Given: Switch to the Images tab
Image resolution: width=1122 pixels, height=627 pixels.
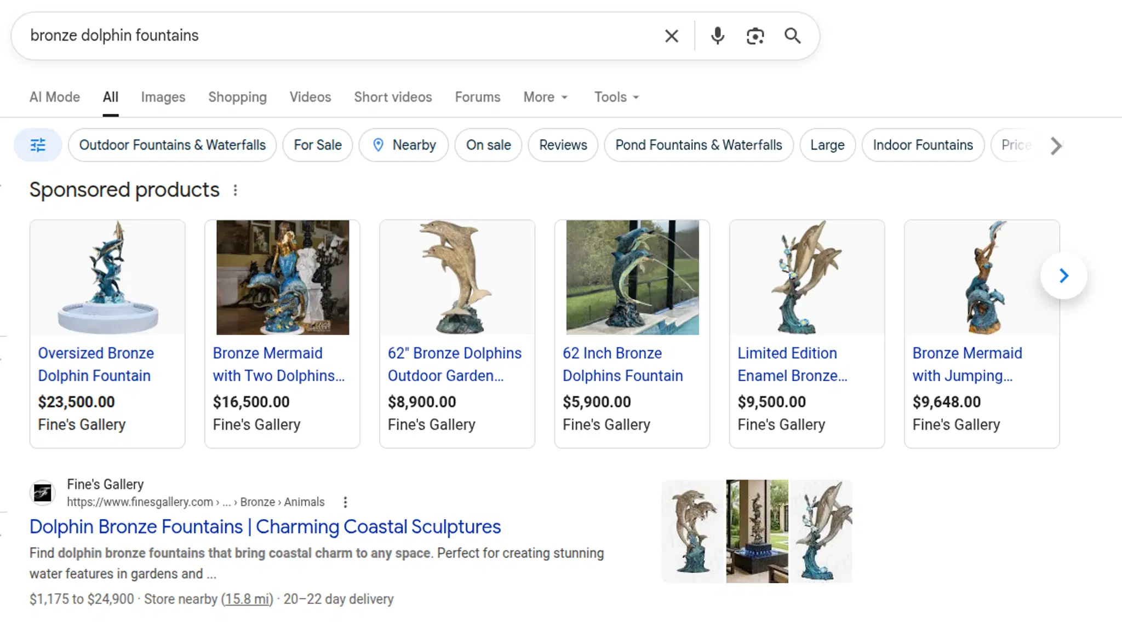Looking at the screenshot, I should point(163,97).
